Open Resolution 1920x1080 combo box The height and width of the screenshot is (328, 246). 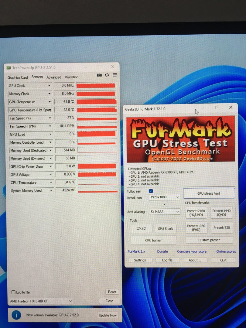click(164, 197)
